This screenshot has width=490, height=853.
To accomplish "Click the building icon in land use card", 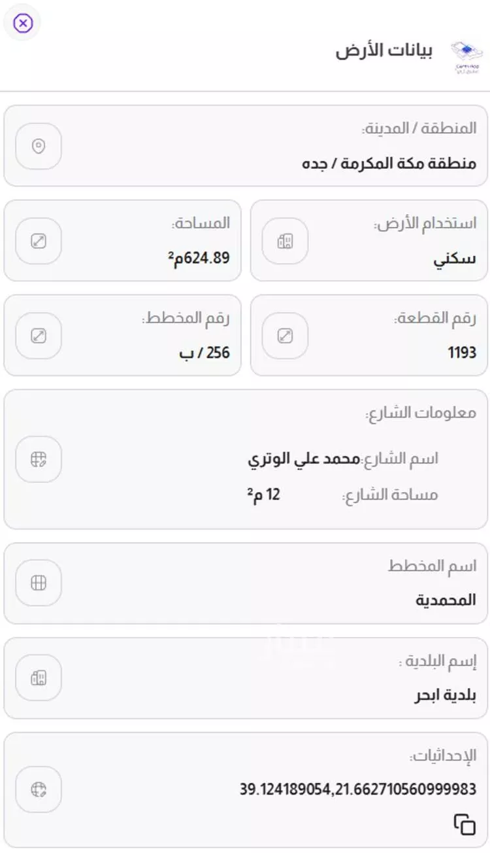I will (x=285, y=241).
